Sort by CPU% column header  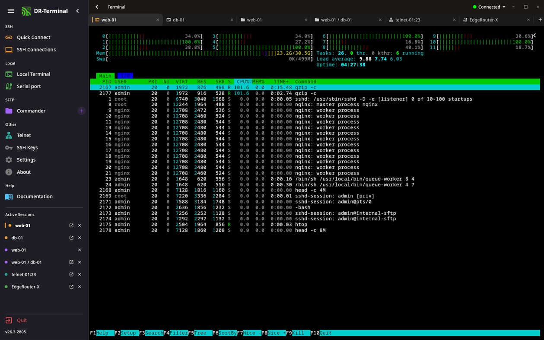tap(243, 82)
